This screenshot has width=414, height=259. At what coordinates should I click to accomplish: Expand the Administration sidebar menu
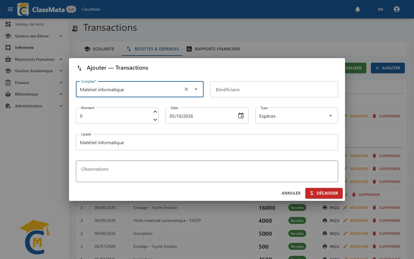click(x=34, y=106)
